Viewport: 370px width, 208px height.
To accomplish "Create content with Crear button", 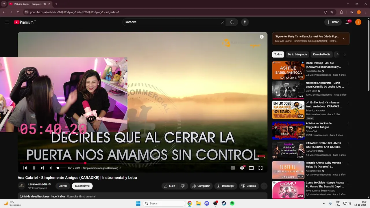I will [x=333, y=22].
